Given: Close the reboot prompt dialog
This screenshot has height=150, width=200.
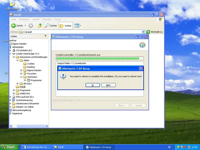Looking at the screenshot, I should [x=141, y=68].
